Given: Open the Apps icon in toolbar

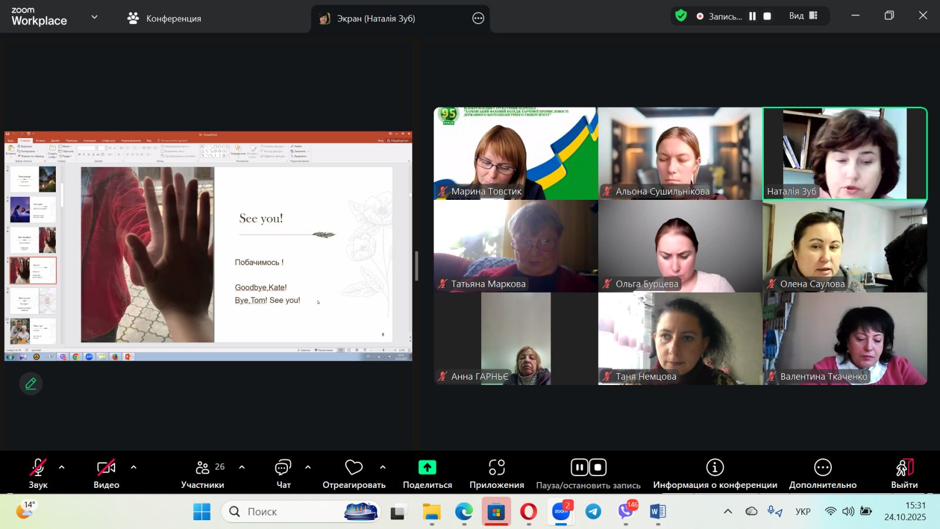Looking at the screenshot, I should [496, 468].
